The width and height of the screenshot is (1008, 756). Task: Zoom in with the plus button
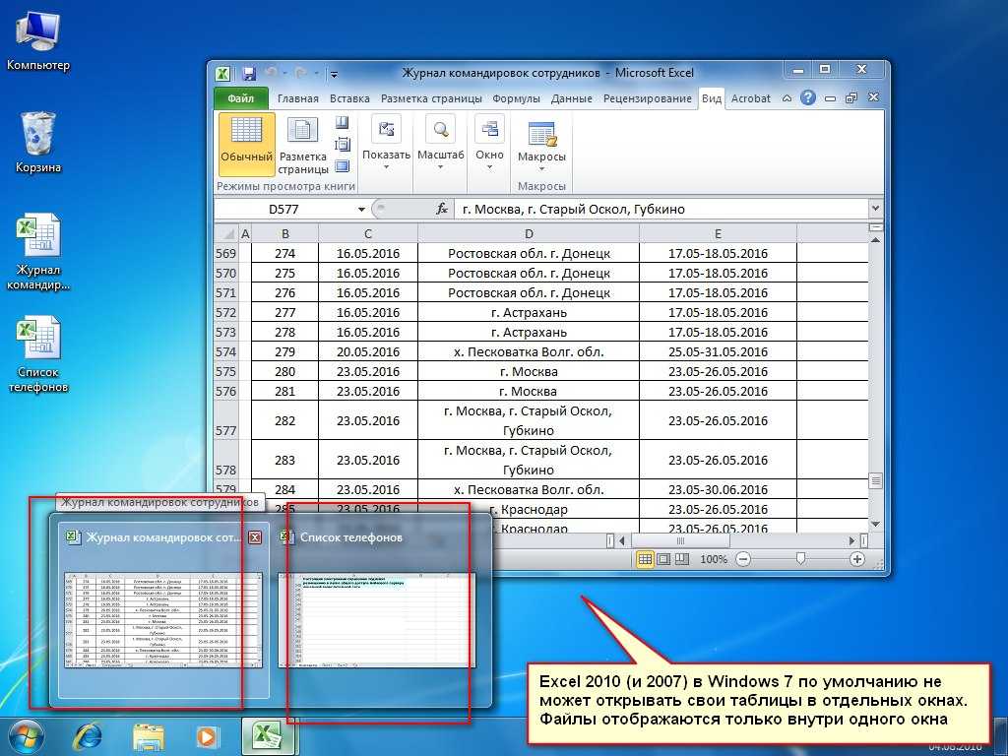click(857, 559)
